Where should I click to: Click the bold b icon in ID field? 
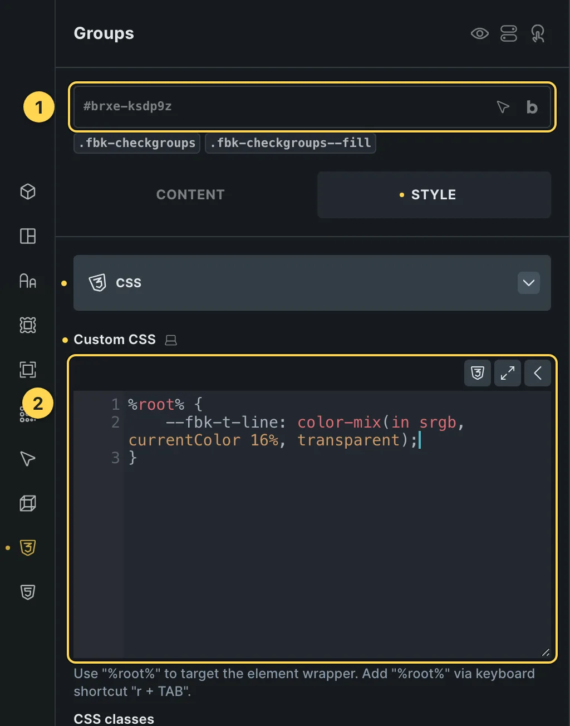click(532, 107)
